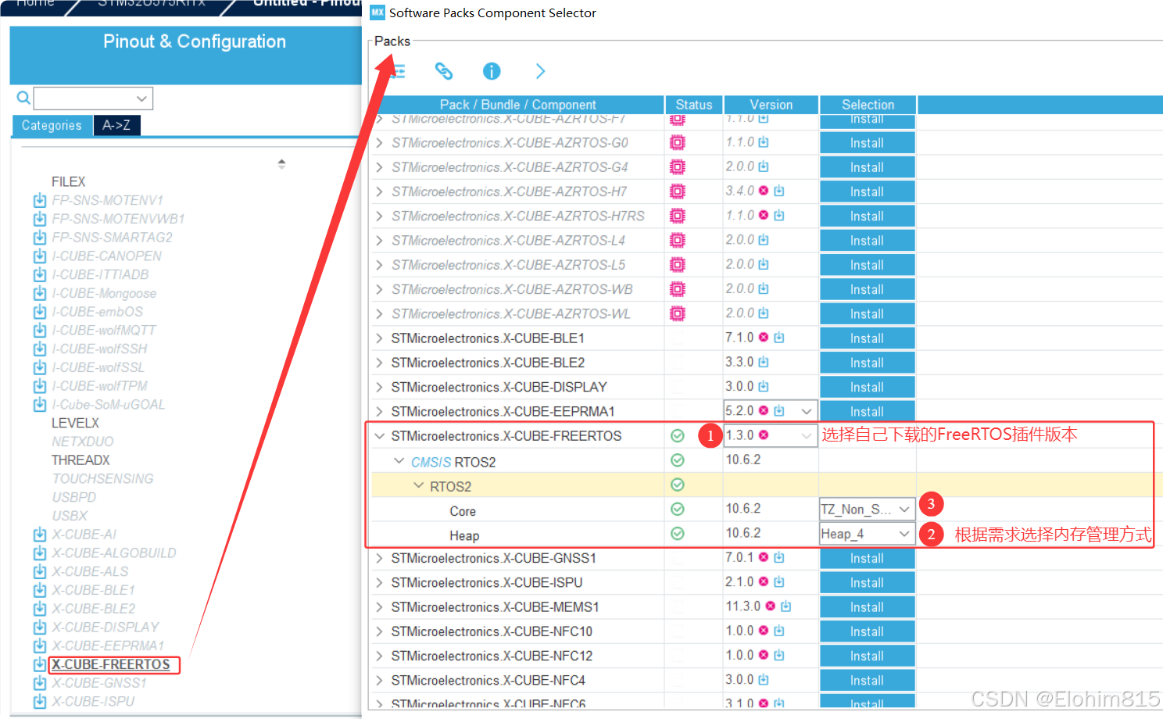Install the X-CUBE-NFC4 pack

pos(867,681)
